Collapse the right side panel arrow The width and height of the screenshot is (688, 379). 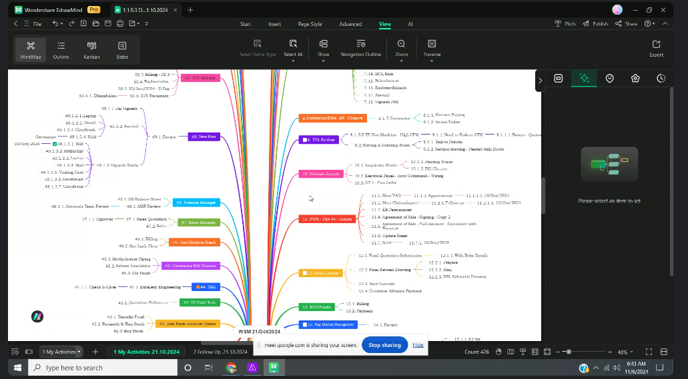pyautogui.click(x=540, y=81)
